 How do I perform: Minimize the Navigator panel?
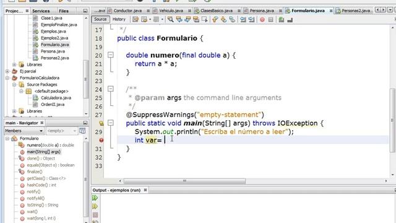85,123
